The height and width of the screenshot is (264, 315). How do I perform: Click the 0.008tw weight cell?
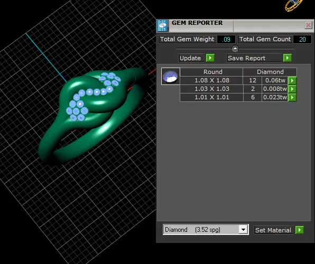pos(275,89)
